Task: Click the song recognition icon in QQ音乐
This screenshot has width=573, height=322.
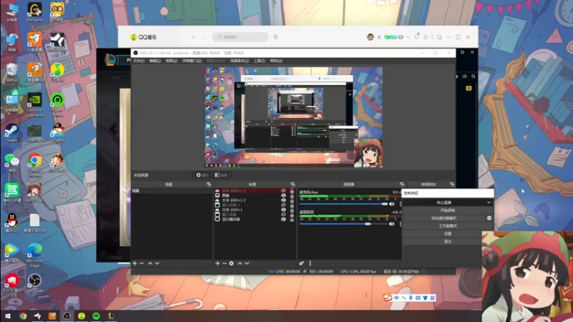Action: click(276, 37)
